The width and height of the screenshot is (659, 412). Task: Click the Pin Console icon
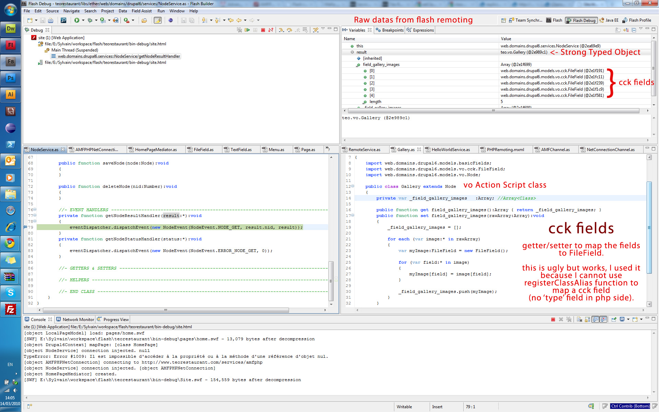click(614, 319)
